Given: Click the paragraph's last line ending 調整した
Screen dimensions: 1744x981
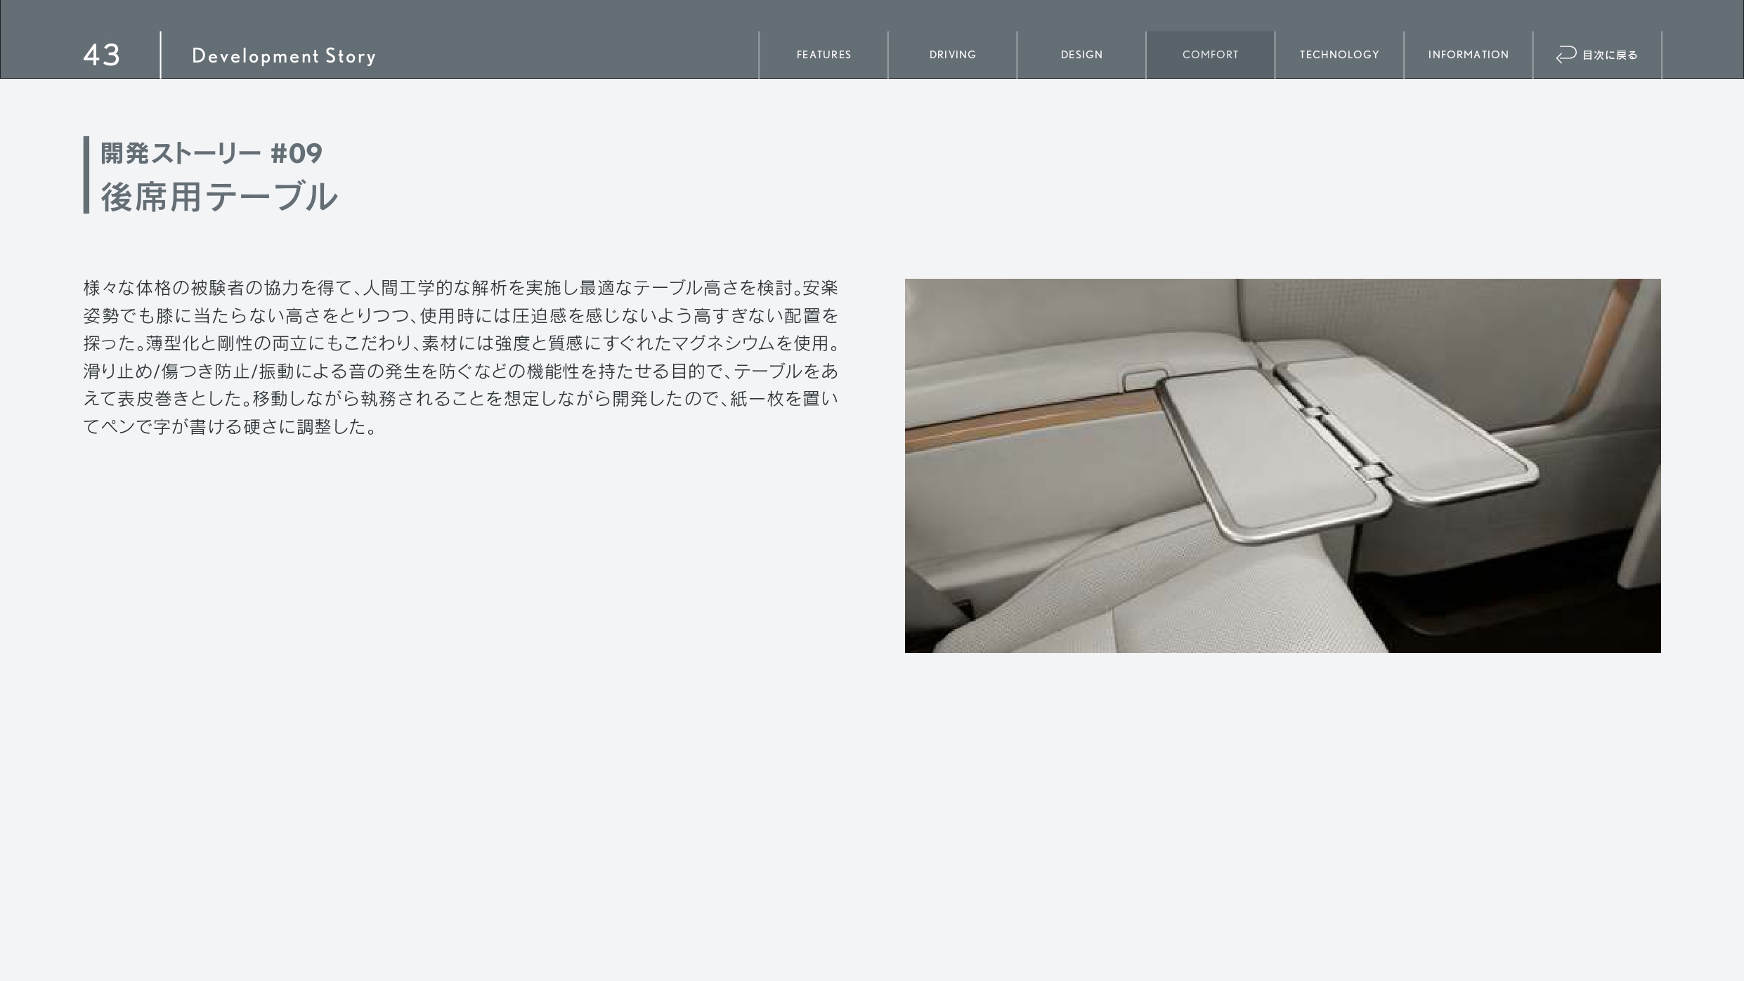Looking at the screenshot, I should point(230,427).
